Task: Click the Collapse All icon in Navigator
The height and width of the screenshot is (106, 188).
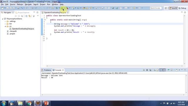Action: (26, 16)
